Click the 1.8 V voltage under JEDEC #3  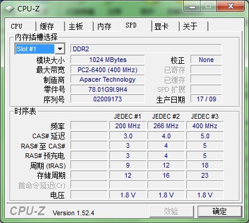tap(205, 195)
